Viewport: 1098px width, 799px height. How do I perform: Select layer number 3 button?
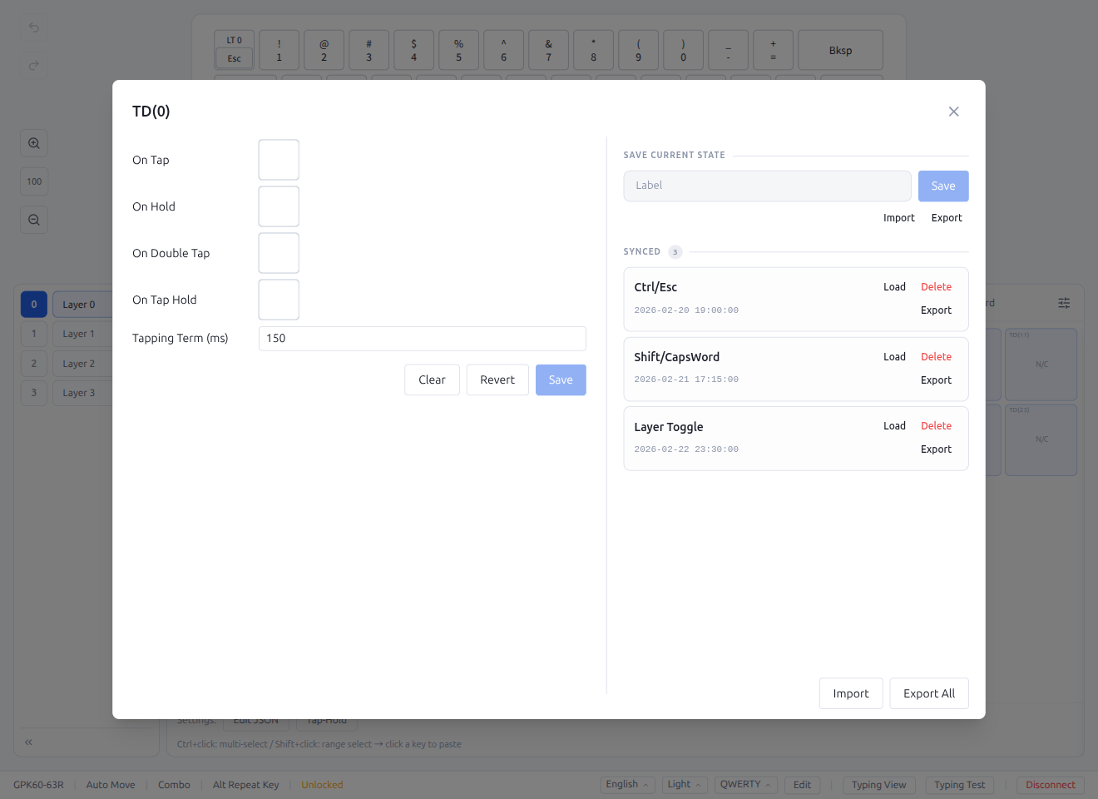click(34, 393)
